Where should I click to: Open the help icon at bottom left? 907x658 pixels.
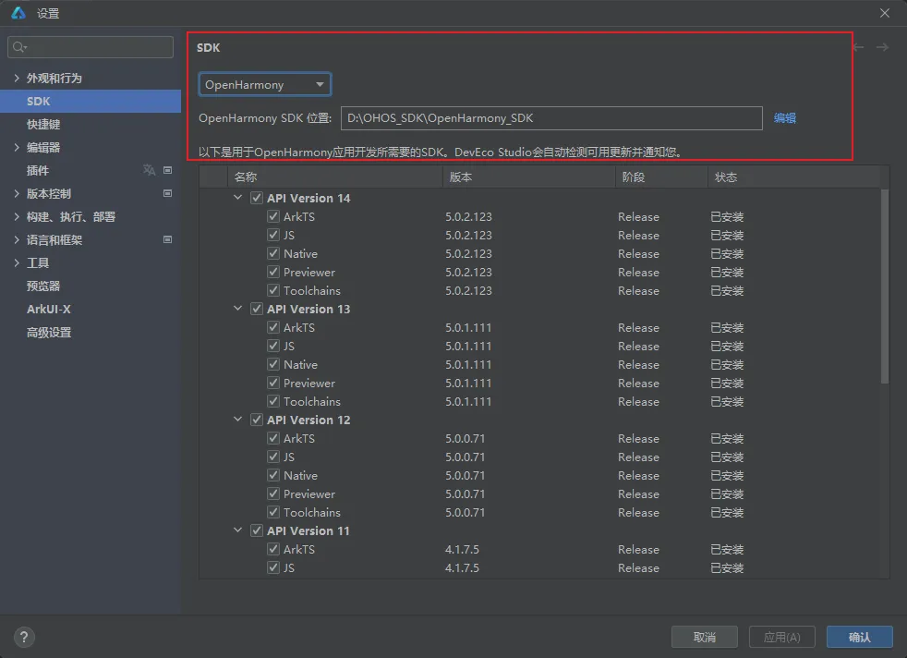coord(23,637)
